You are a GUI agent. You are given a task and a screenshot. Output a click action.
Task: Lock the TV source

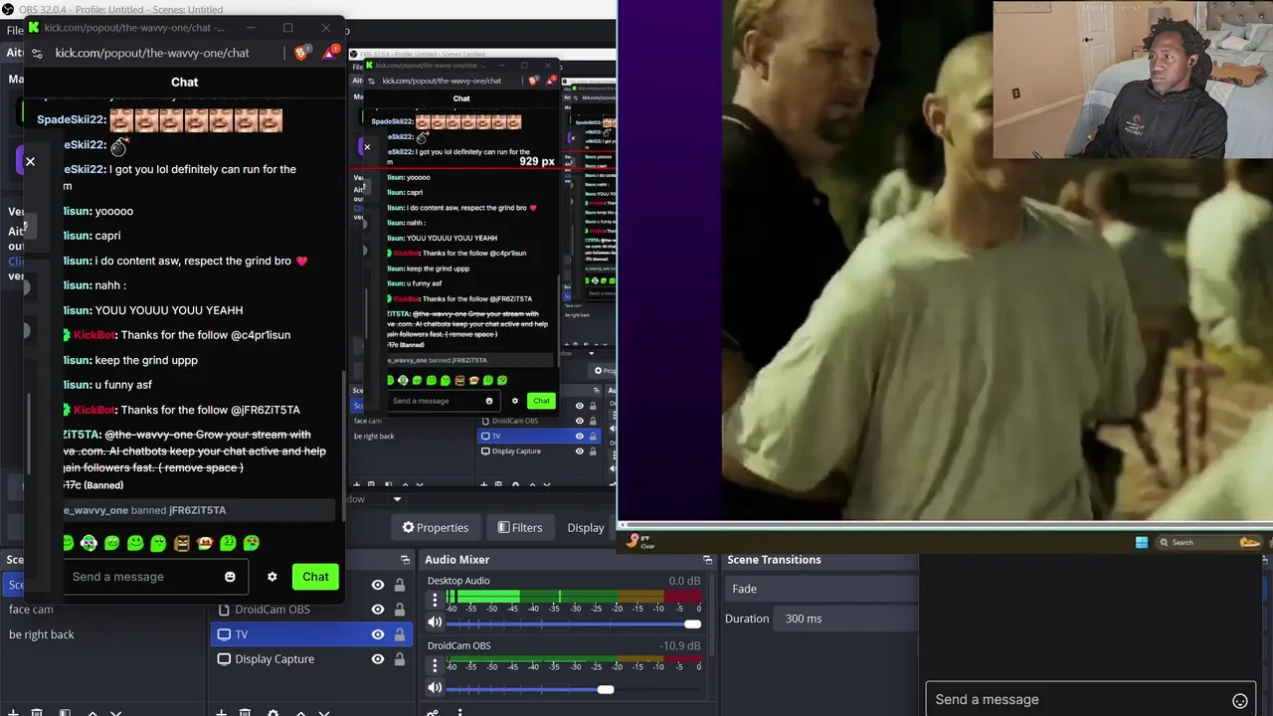tap(400, 634)
